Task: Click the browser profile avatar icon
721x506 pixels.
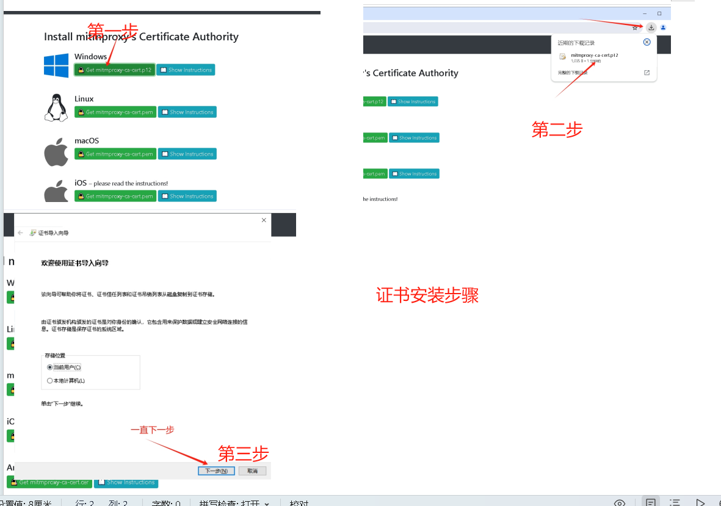Action: click(x=663, y=27)
